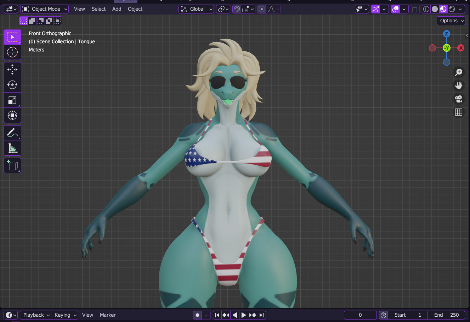Toggle snapping magnet in header
Image resolution: width=470 pixels, height=322 pixels.
[237, 9]
